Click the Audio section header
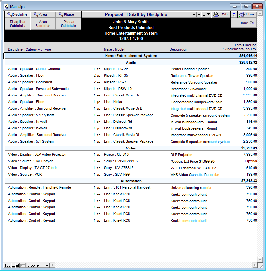Screen dimensions: 266x271 131,63
